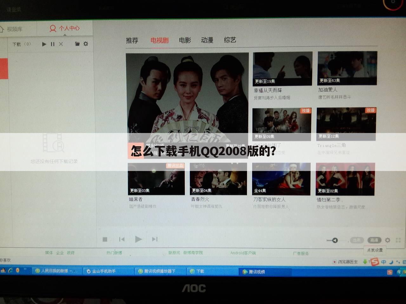Click the main play button in player bar

coord(138,239)
